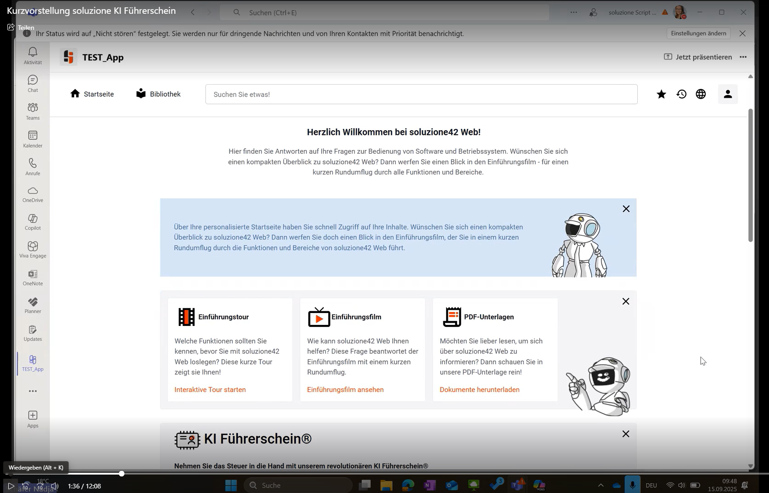Image resolution: width=769 pixels, height=493 pixels.
Task: Open the Bibliothek tab
Action: pyautogui.click(x=158, y=94)
